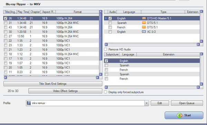Screen dimensions: 207x125
Task: Open the Profile dropdown arrow
Action: click(x=147, y=103)
